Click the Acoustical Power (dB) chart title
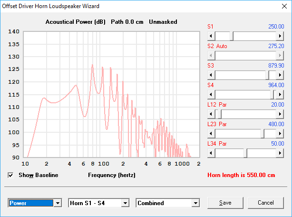The image size is (292, 217). pos(76,22)
